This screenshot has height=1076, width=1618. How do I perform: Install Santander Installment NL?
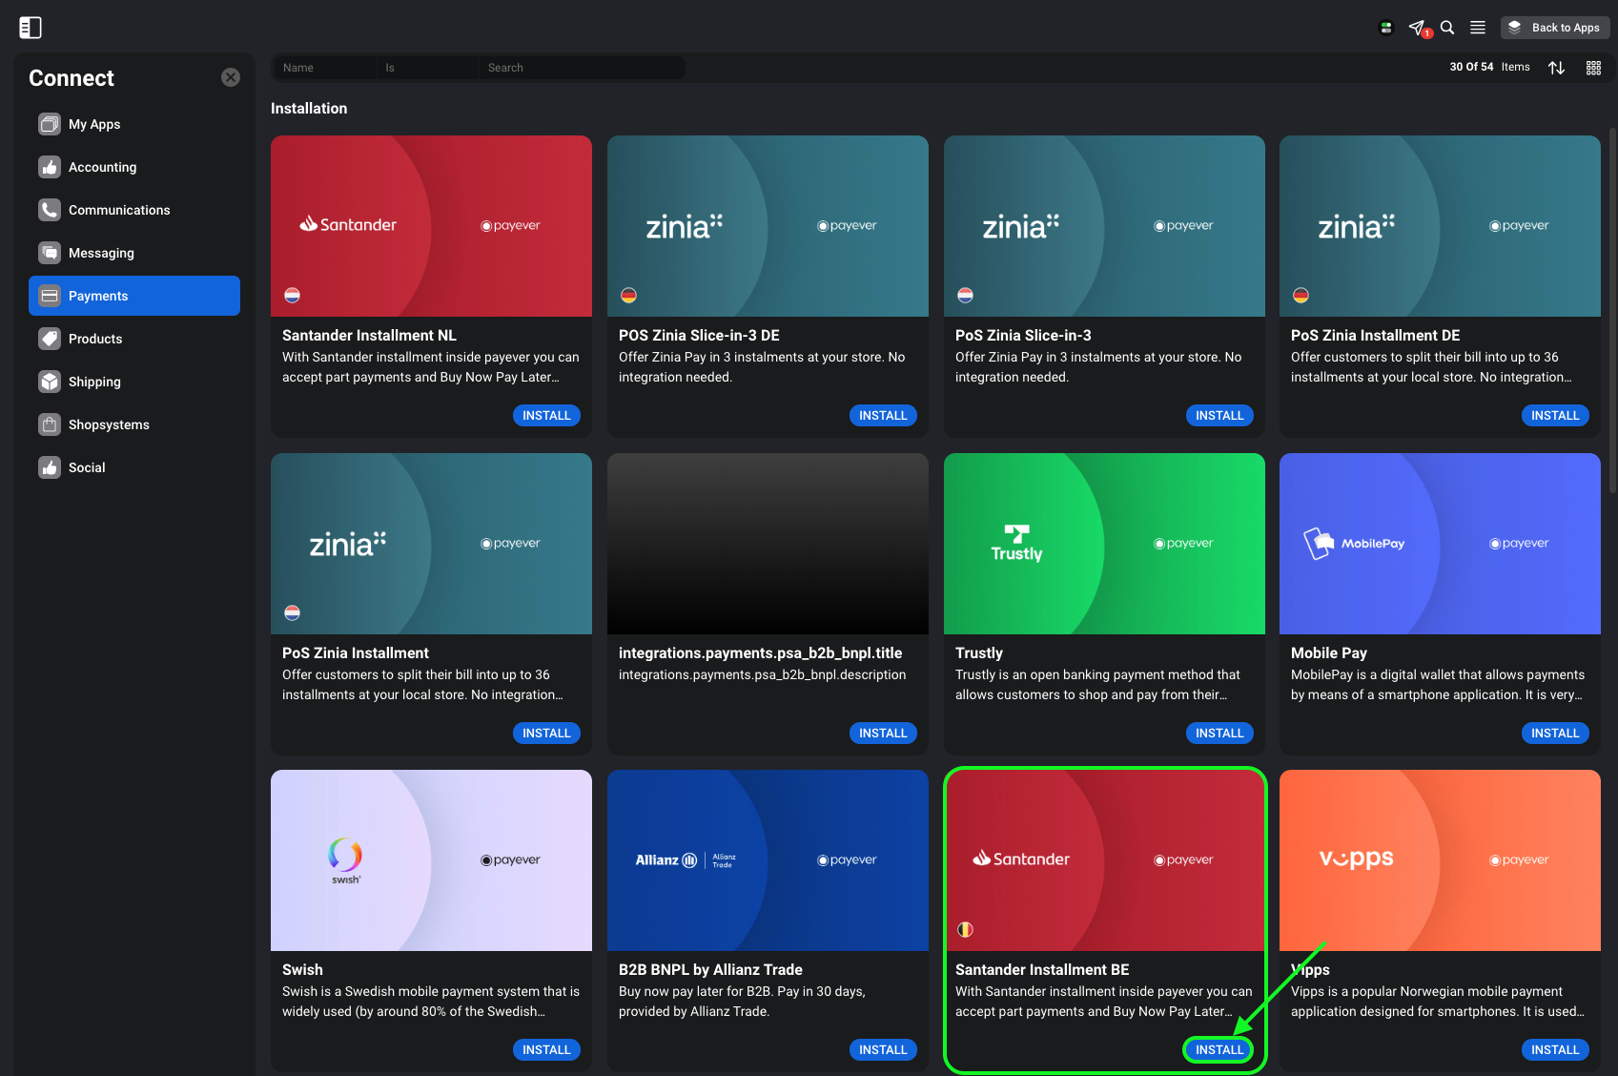pyautogui.click(x=546, y=416)
